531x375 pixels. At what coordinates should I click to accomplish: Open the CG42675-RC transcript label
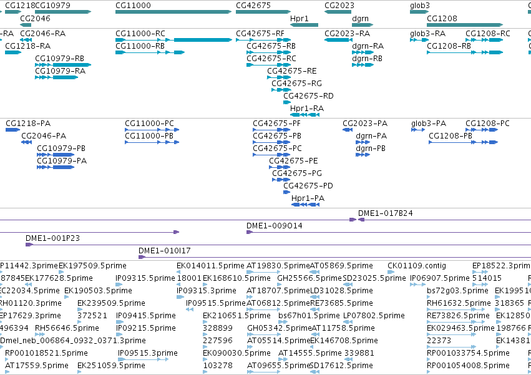tap(271, 58)
